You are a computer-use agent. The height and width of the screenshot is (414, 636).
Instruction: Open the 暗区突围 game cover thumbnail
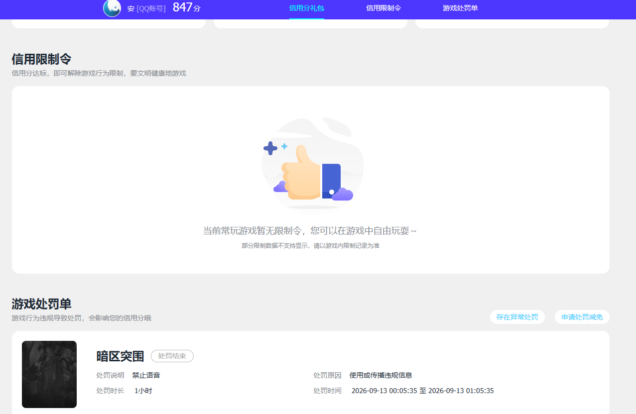pos(49,374)
